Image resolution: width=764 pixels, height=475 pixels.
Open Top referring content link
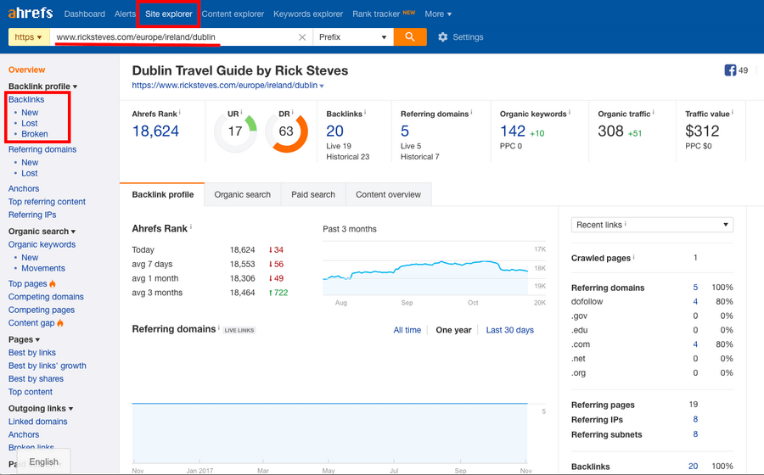[47, 202]
